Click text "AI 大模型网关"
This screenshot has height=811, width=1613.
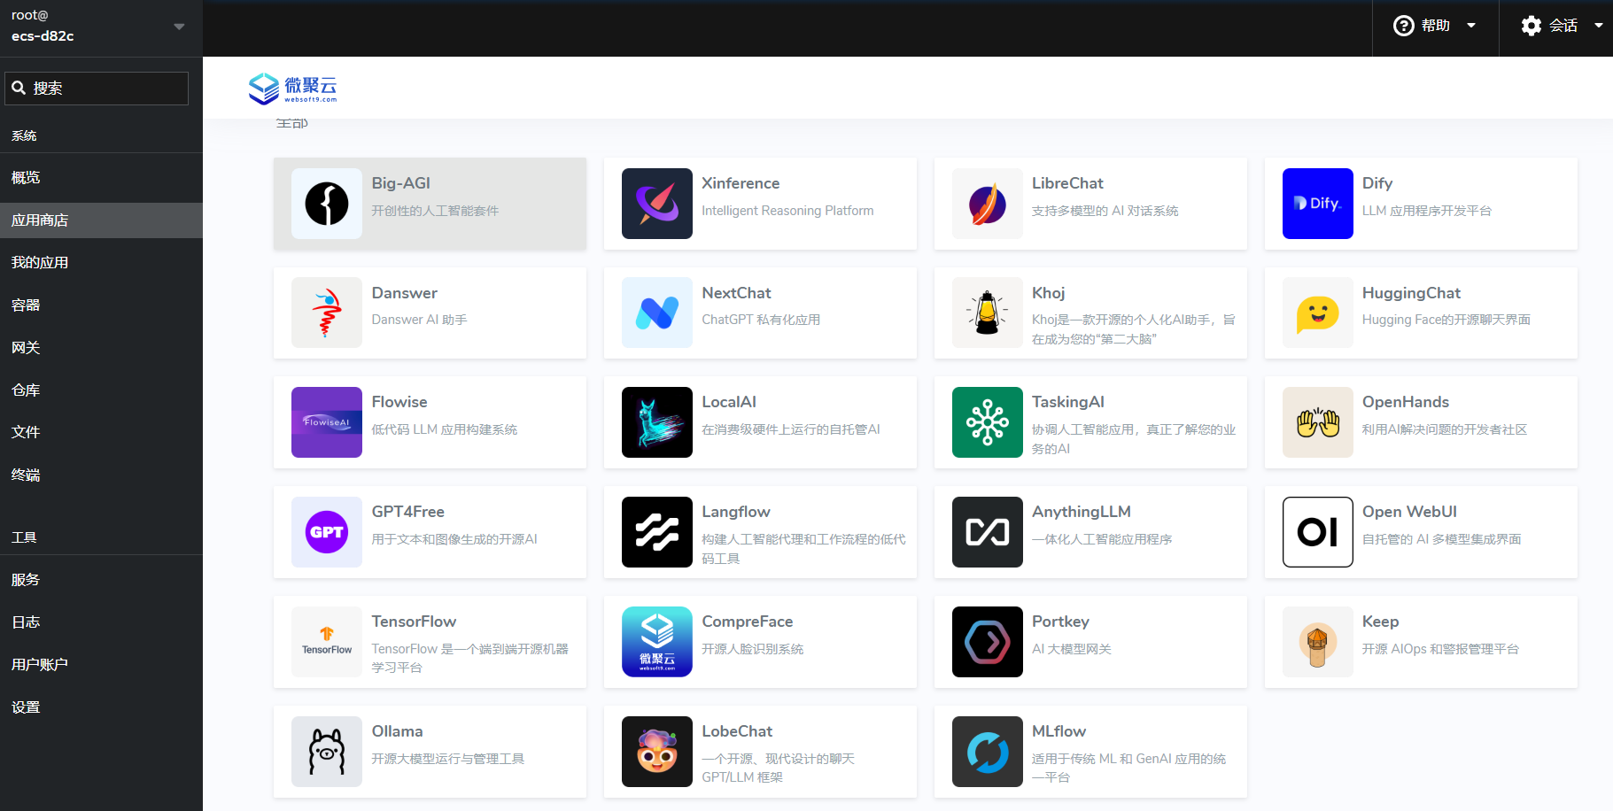coord(1072,649)
